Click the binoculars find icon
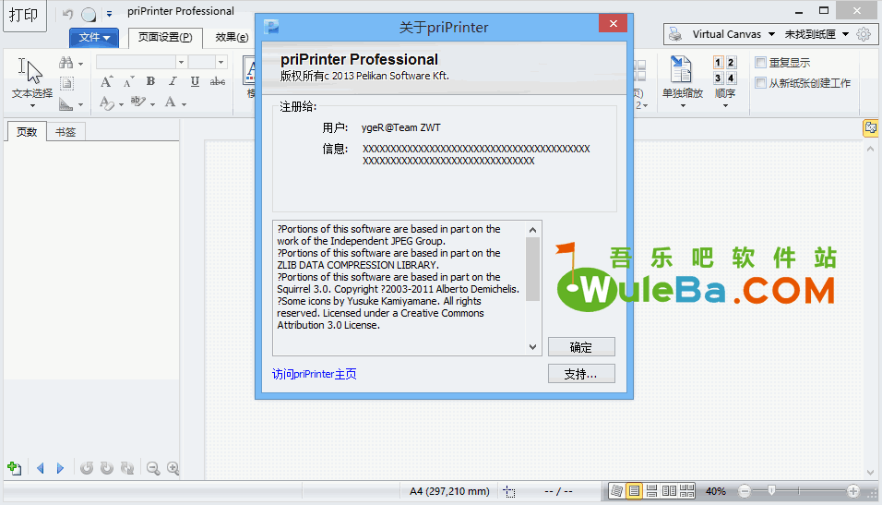Screen dimensions: 882x505 click(66, 63)
